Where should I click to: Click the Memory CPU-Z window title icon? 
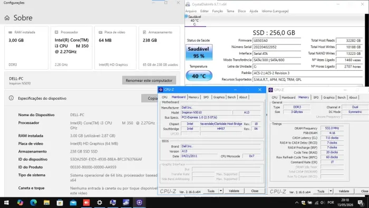(270, 90)
